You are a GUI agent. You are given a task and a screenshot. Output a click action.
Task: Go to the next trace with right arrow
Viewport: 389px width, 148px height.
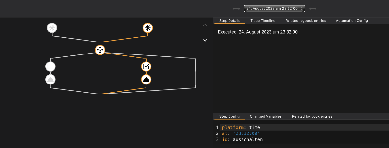(312, 9)
